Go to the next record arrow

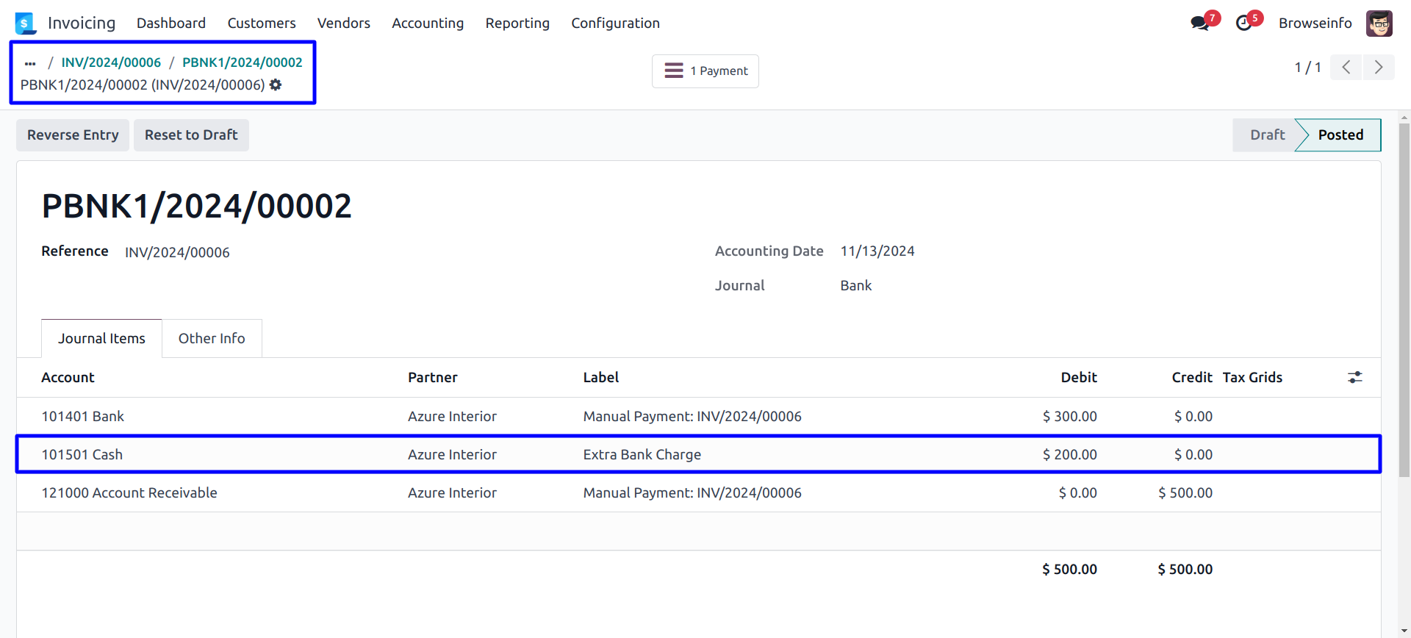pos(1378,68)
